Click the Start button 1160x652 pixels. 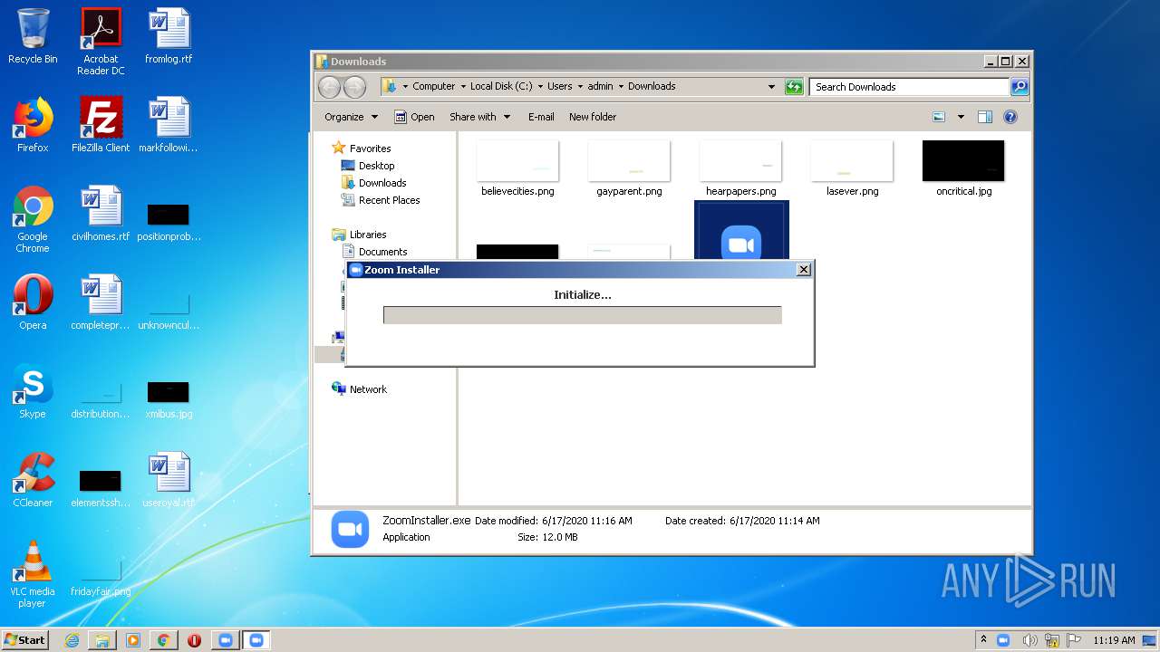pos(25,640)
